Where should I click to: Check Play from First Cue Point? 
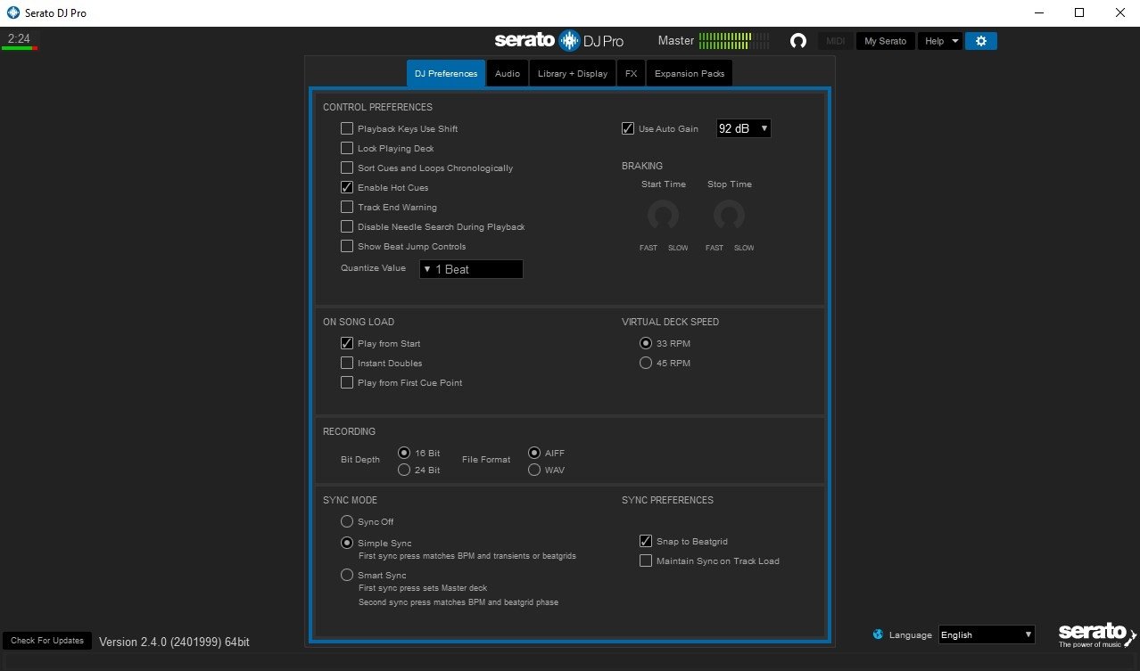(347, 382)
